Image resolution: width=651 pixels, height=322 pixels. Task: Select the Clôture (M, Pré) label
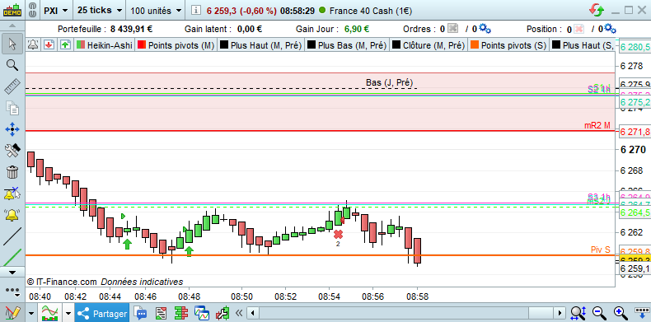(433, 45)
